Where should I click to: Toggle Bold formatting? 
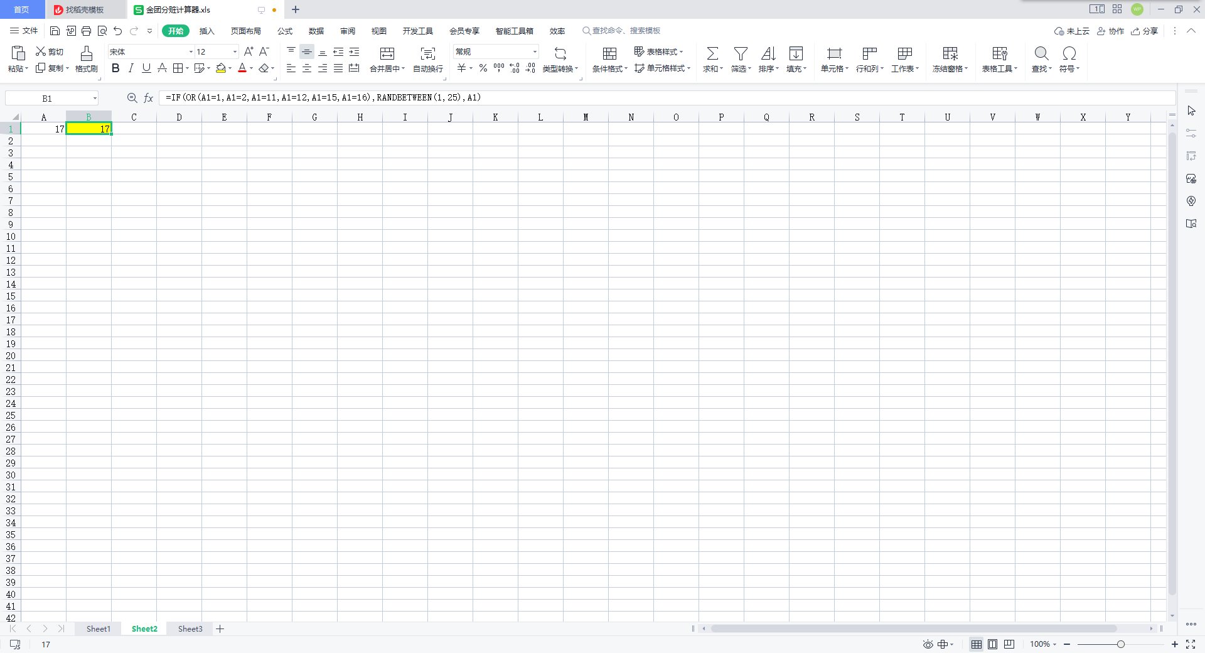pyautogui.click(x=115, y=68)
